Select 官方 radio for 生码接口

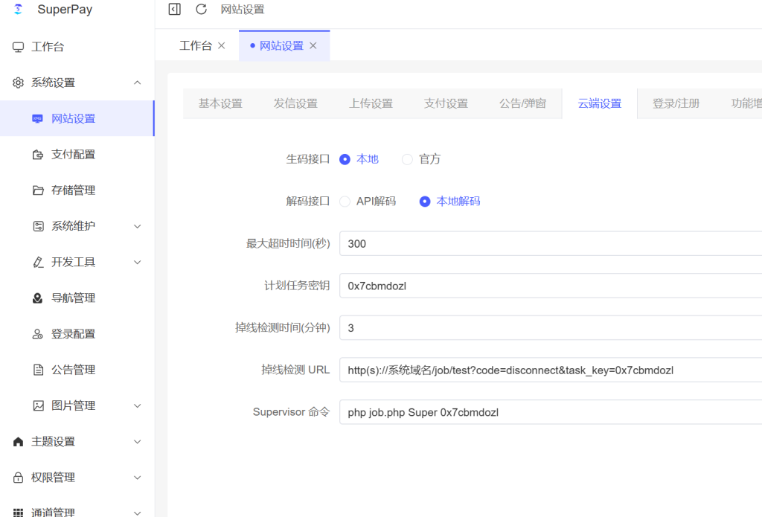click(x=407, y=159)
